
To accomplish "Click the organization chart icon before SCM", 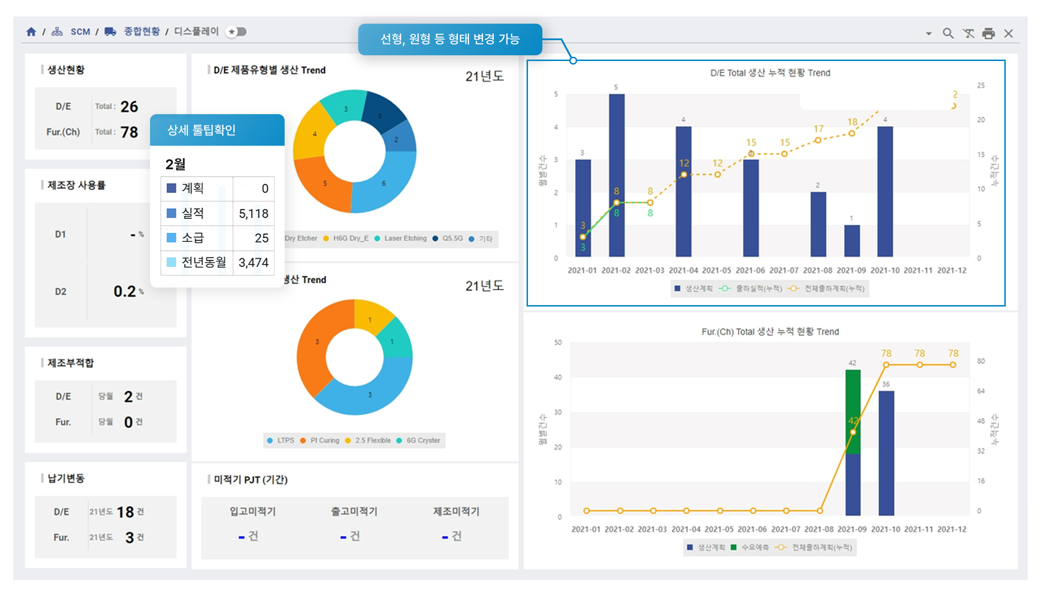I will click(57, 32).
